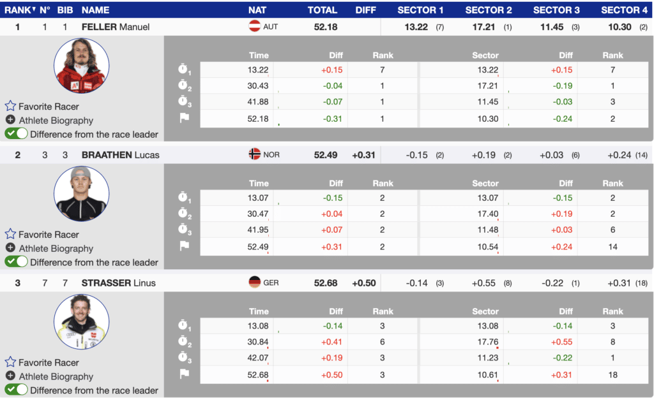Sort results by the RANK column header

[x=19, y=10]
